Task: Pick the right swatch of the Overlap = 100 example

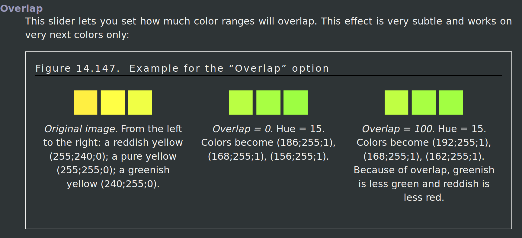Action: click(451, 103)
